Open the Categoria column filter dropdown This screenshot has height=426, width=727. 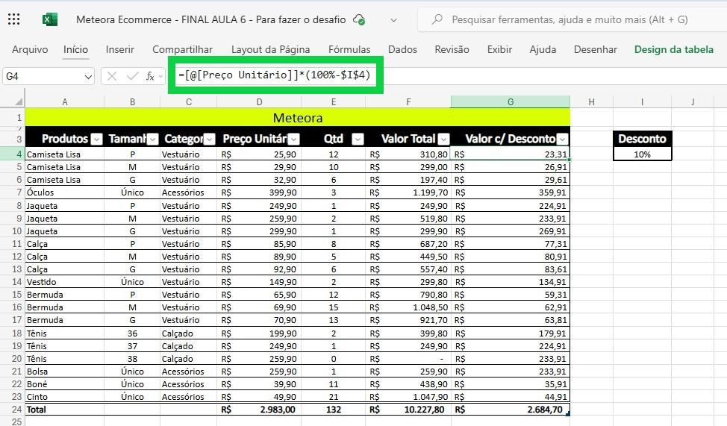[210, 139]
